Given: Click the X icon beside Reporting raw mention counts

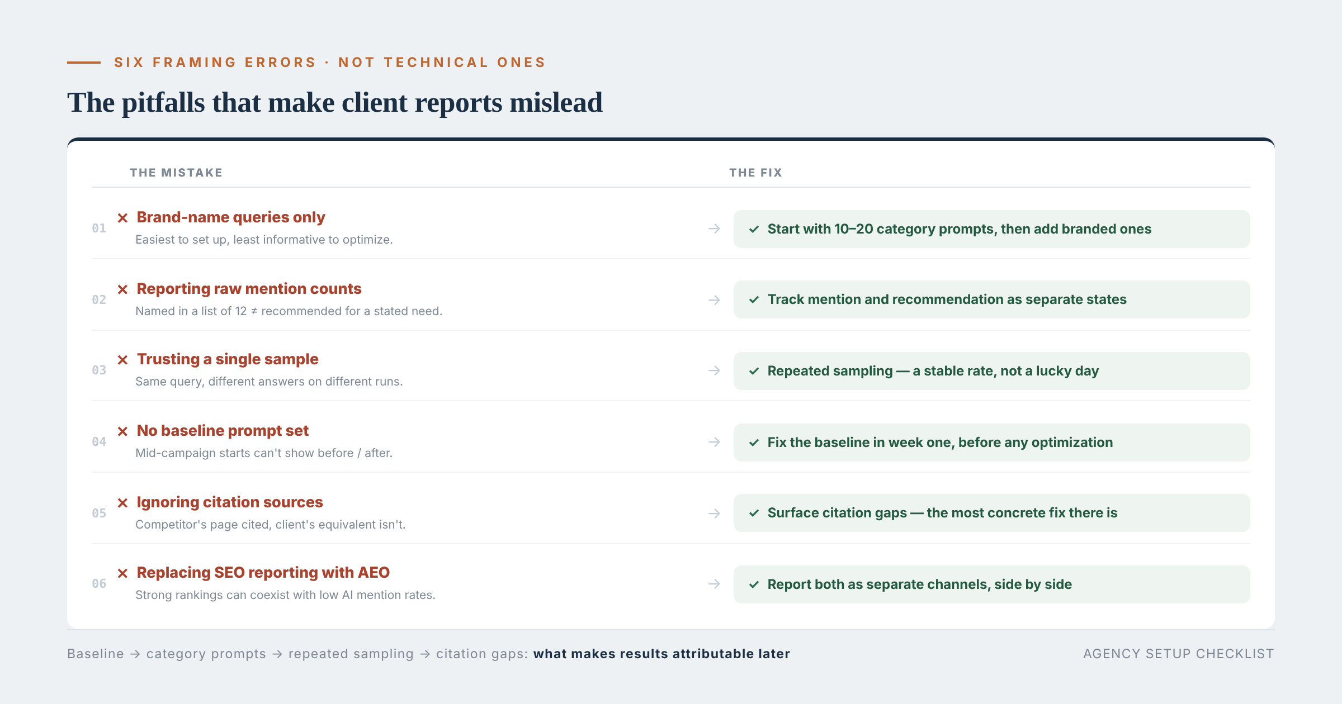Looking at the screenshot, I should [122, 289].
